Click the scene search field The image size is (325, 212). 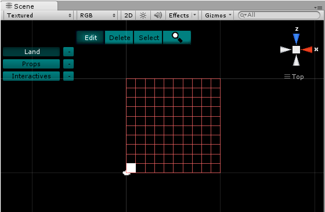click(x=279, y=15)
